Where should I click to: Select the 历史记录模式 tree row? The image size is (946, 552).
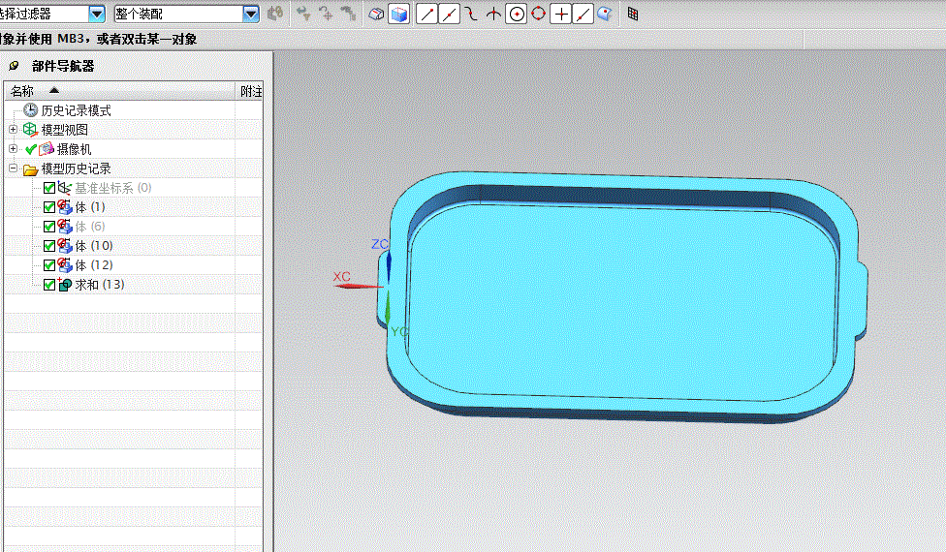click(x=76, y=110)
